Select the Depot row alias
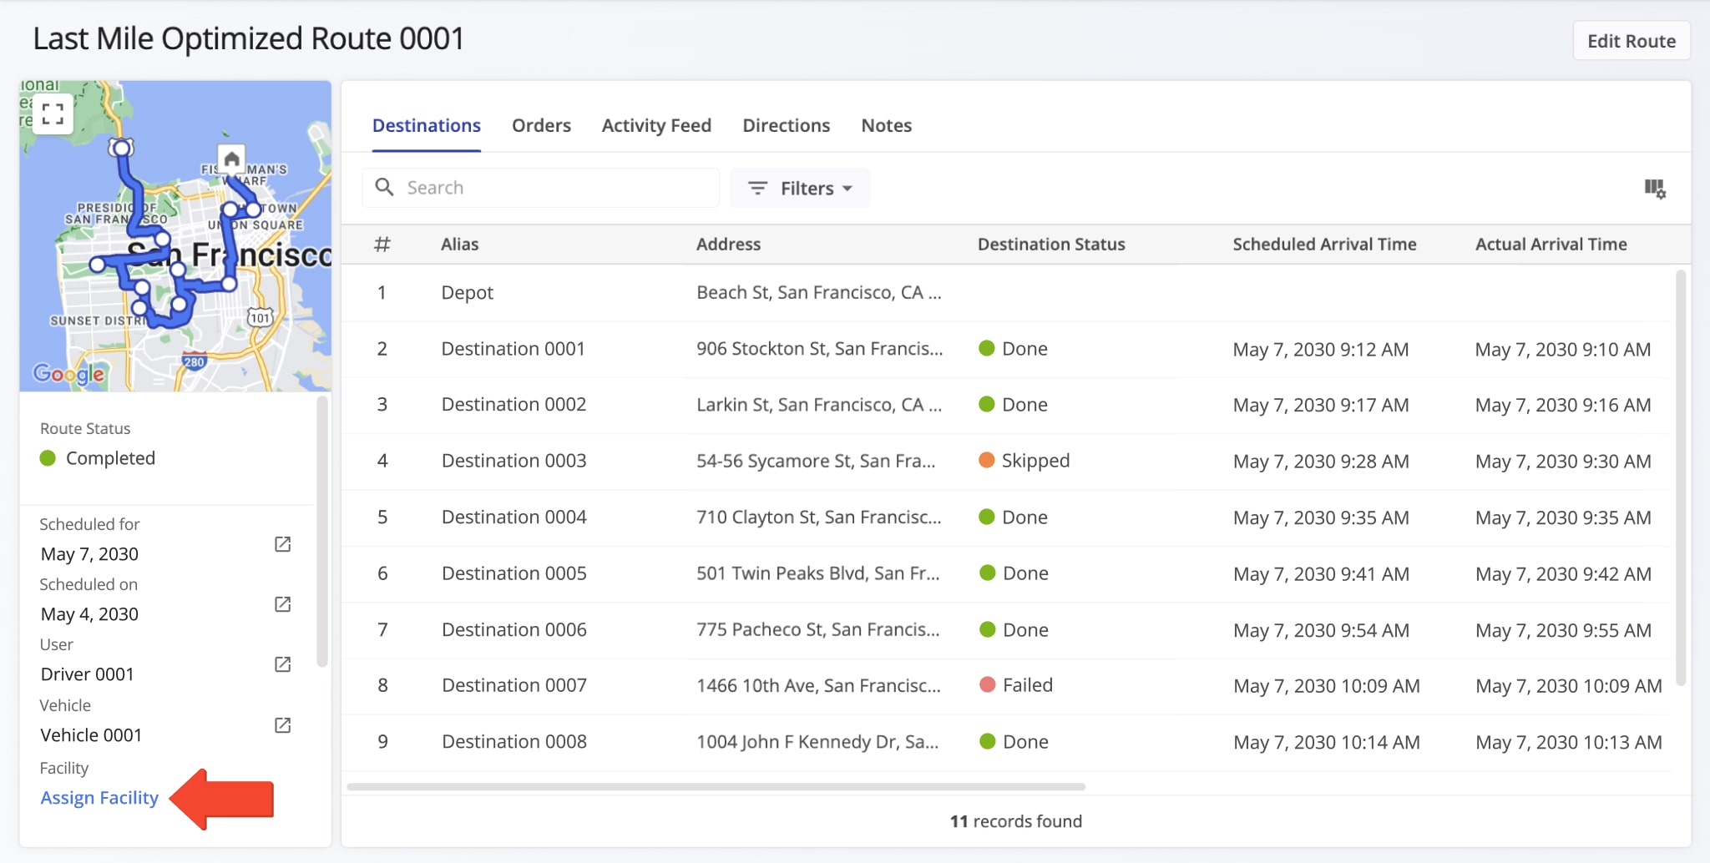Image resolution: width=1710 pixels, height=863 pixels. 467,293
